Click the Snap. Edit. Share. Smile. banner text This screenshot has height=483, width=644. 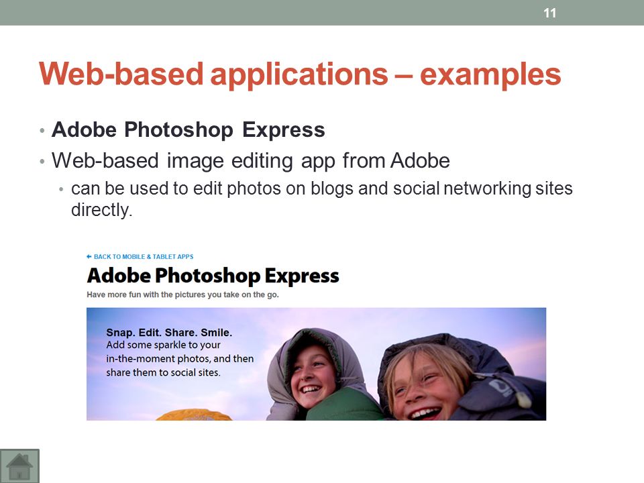click(169, 333)
